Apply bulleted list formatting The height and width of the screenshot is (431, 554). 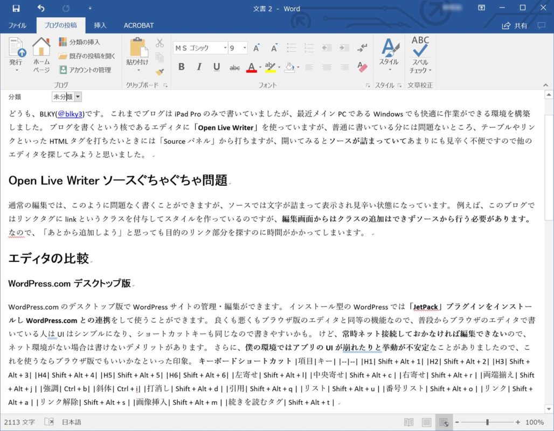292,48
